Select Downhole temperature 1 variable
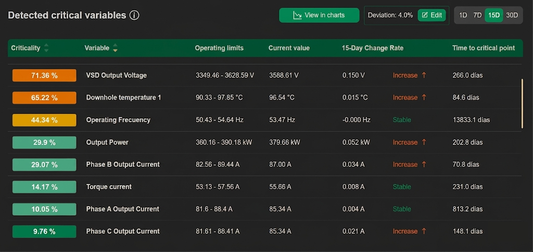This screenshot has width=533, height=252. [124, 98]
